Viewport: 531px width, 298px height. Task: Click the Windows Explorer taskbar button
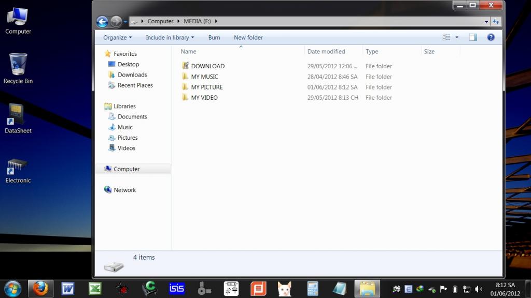click(367, 289)
